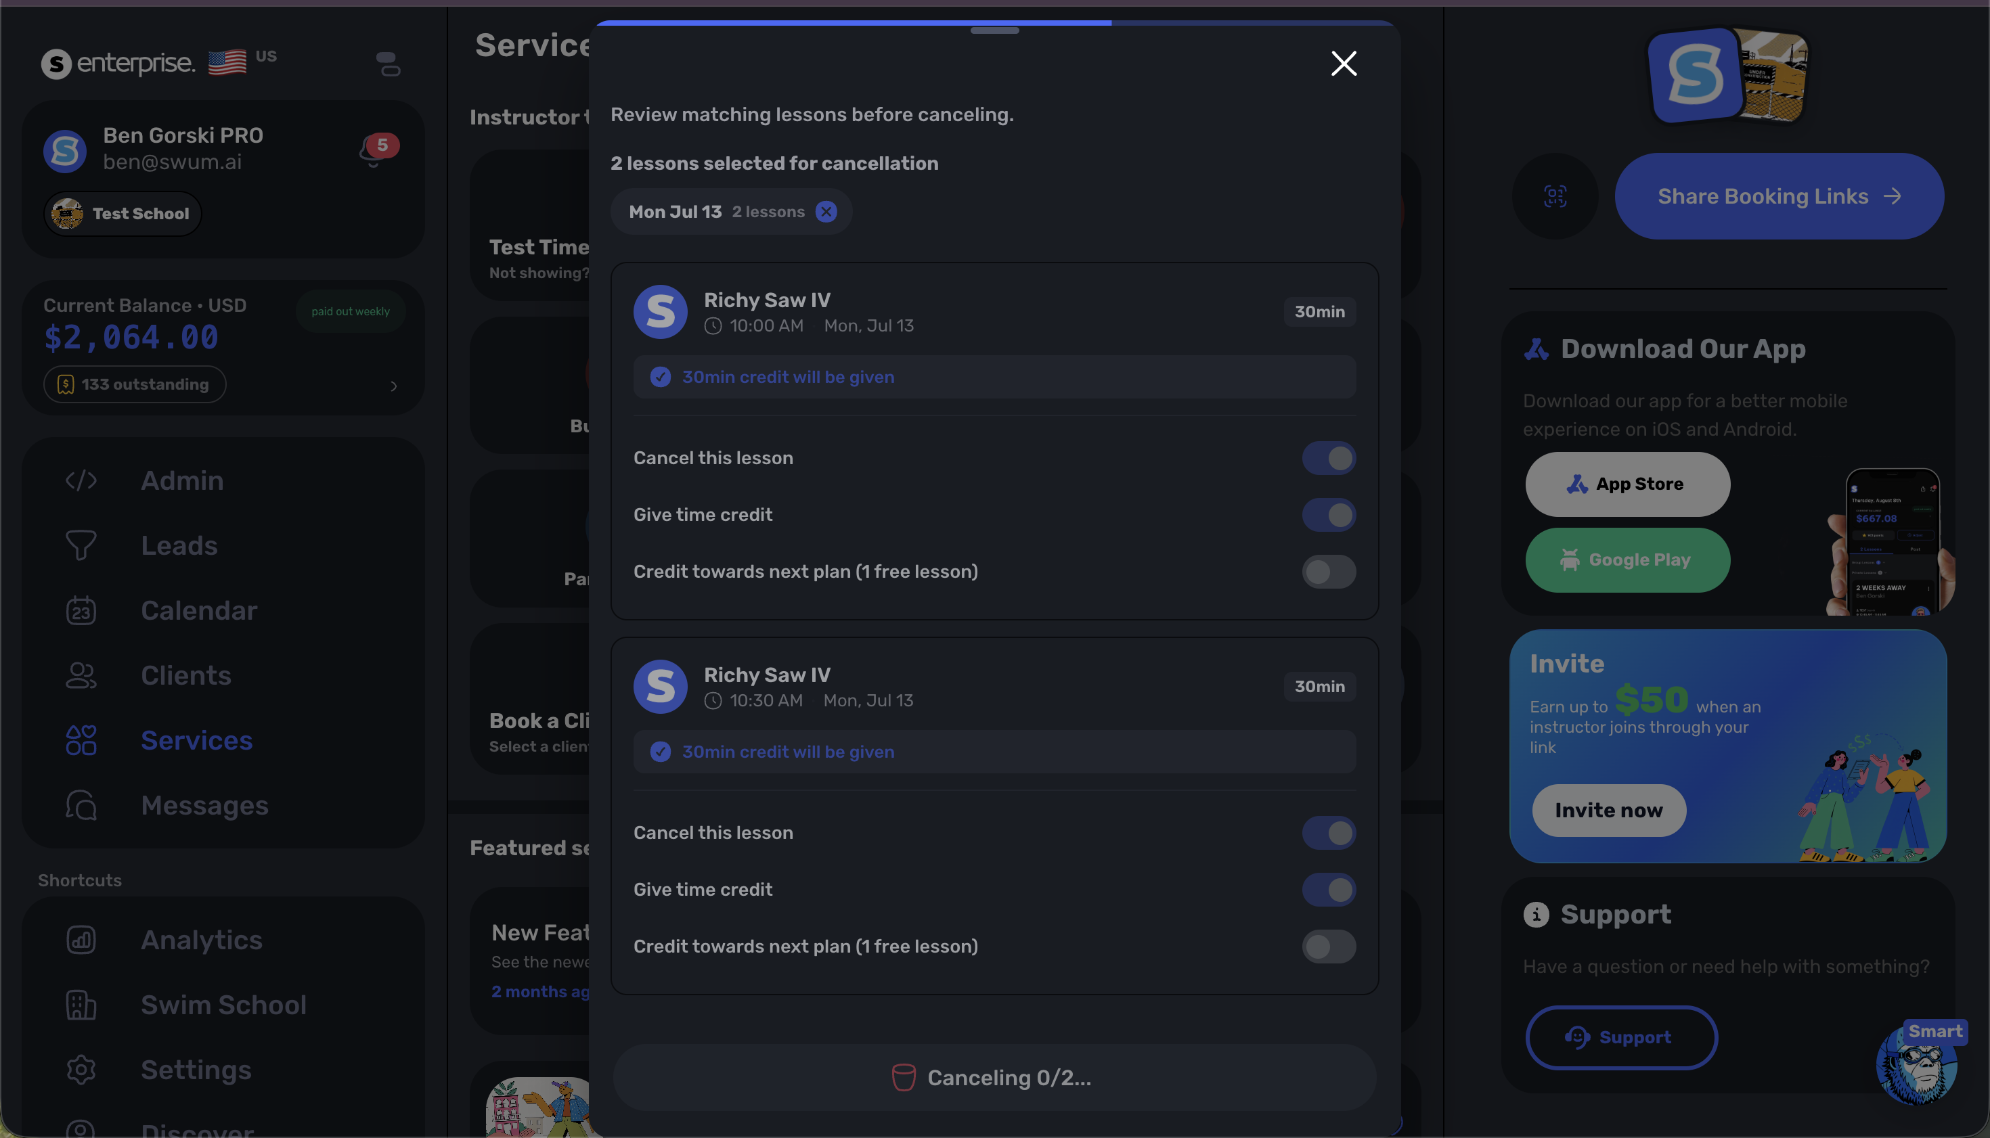This screenshot has width=1990, height=1138.
Task: Click the Support button
Action: 1621,1038
